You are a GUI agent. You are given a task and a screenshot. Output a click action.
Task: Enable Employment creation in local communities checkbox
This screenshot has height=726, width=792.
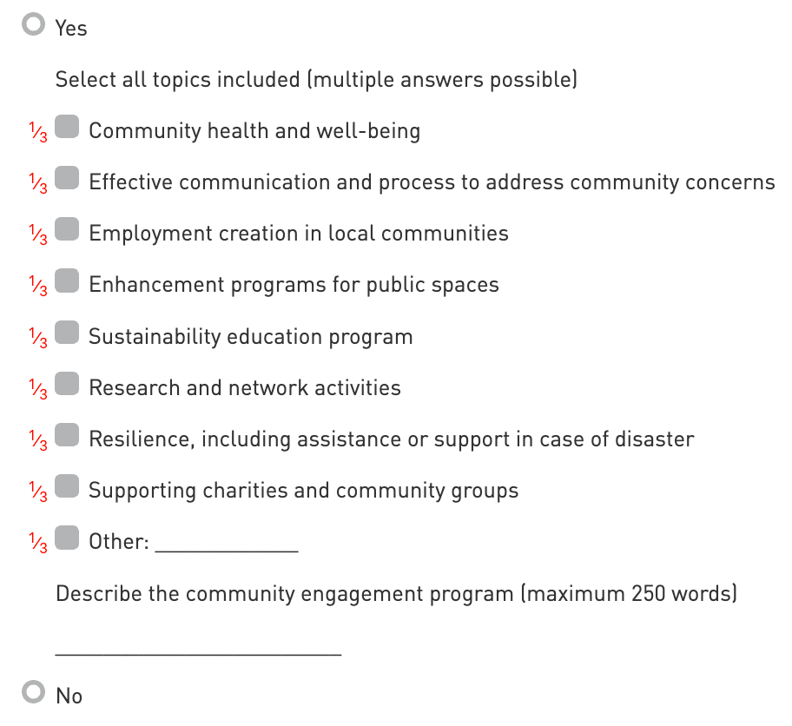[x=68, y=230]
